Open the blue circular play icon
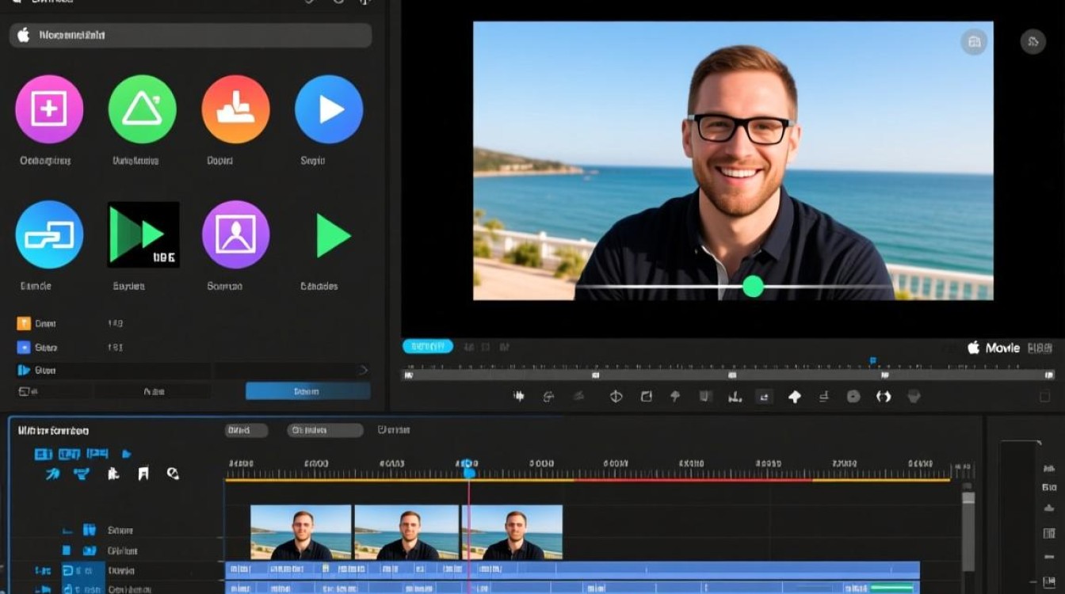Image resolution: width=1065 pixels, height=594 pixels. (329, 109)
